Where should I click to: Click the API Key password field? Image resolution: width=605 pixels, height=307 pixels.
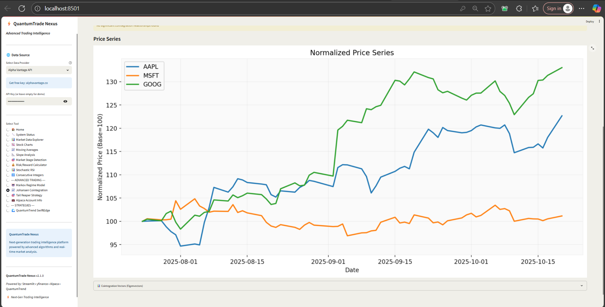click(34, 101)
